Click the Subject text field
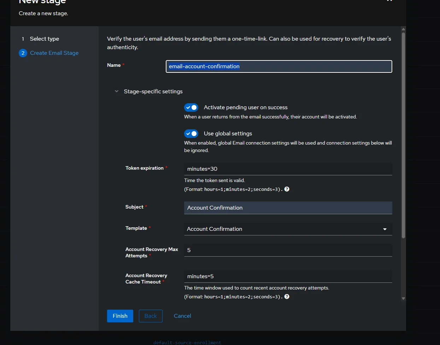 point(288,208)
